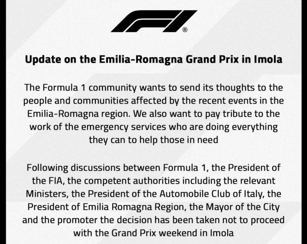Viewport: 307px width, 244px height.
Task: Click the line 'the FIA, the competent authorities including the relevant'
Action: tap(153, 181)
